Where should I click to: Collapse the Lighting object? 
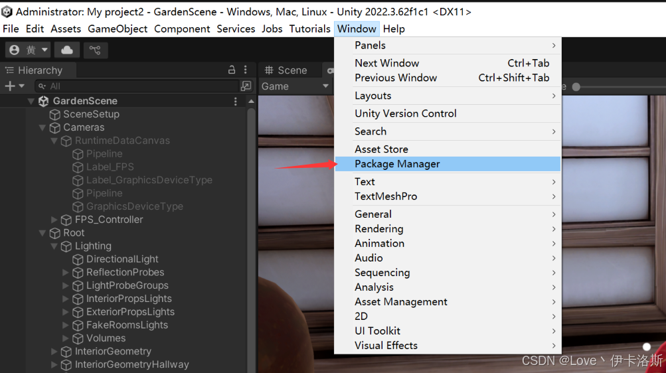coord(54,246)
